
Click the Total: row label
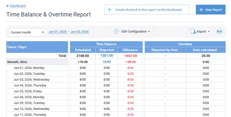pyautogui.click(x=63, y=56)
